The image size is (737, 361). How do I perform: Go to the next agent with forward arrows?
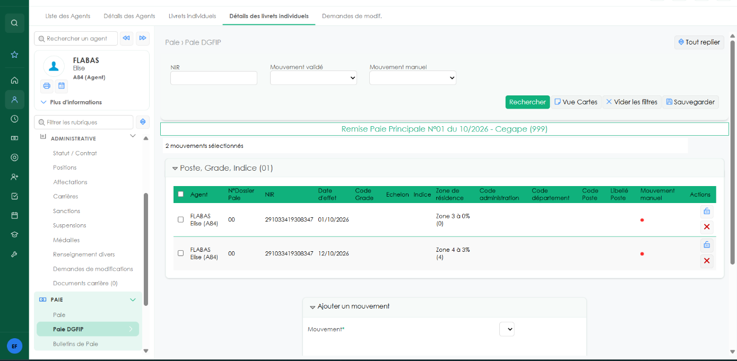point(143,38)
